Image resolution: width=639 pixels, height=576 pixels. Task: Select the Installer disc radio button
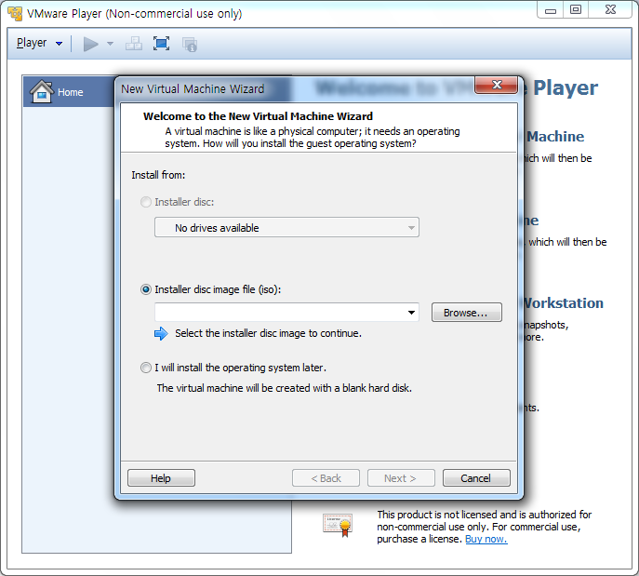tap(145, 202)
